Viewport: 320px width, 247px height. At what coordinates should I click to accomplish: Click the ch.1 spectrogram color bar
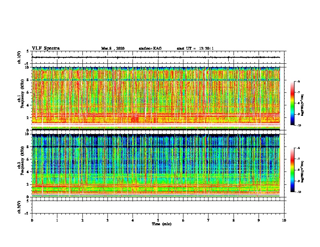point(292,103)
